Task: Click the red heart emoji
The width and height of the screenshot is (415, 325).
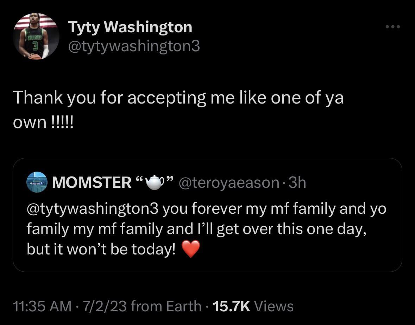Action: 191,249
